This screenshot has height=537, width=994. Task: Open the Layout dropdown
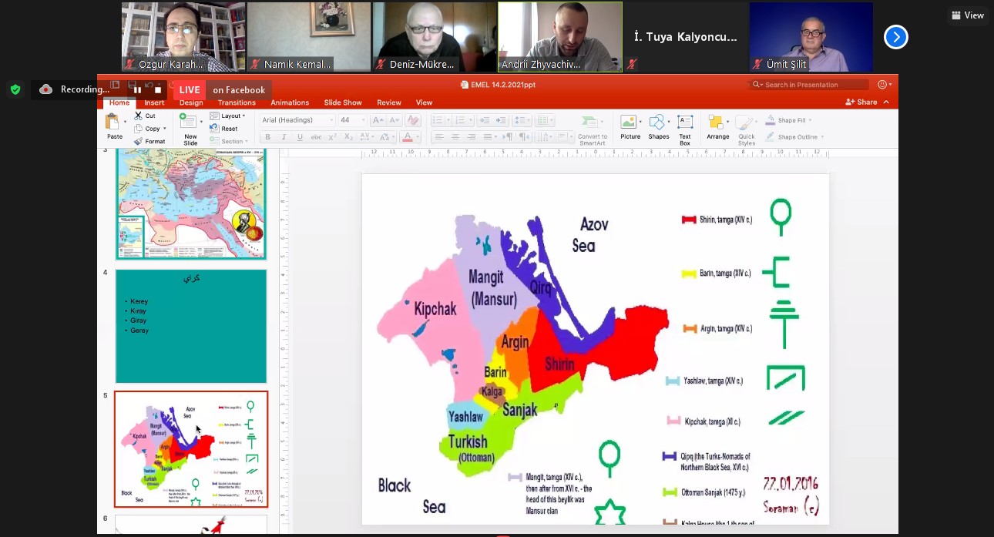click(x=230, y=116)
